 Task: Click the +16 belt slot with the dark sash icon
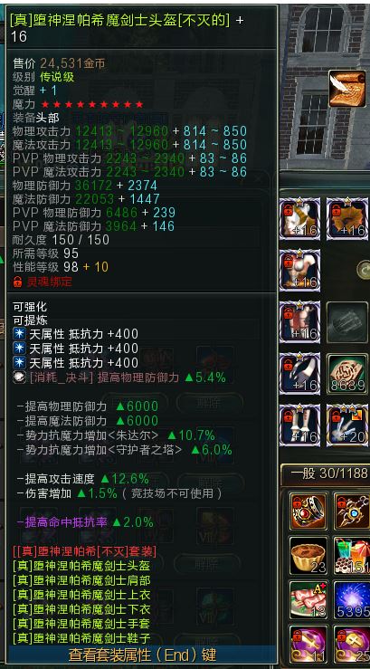[x=299, y=374]
